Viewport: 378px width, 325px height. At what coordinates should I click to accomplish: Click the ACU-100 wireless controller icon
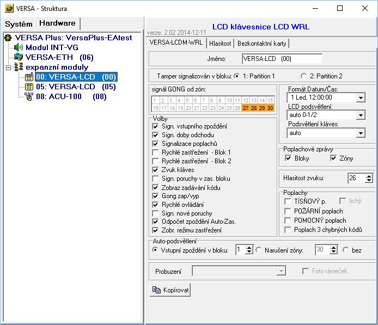pos(29,96)
